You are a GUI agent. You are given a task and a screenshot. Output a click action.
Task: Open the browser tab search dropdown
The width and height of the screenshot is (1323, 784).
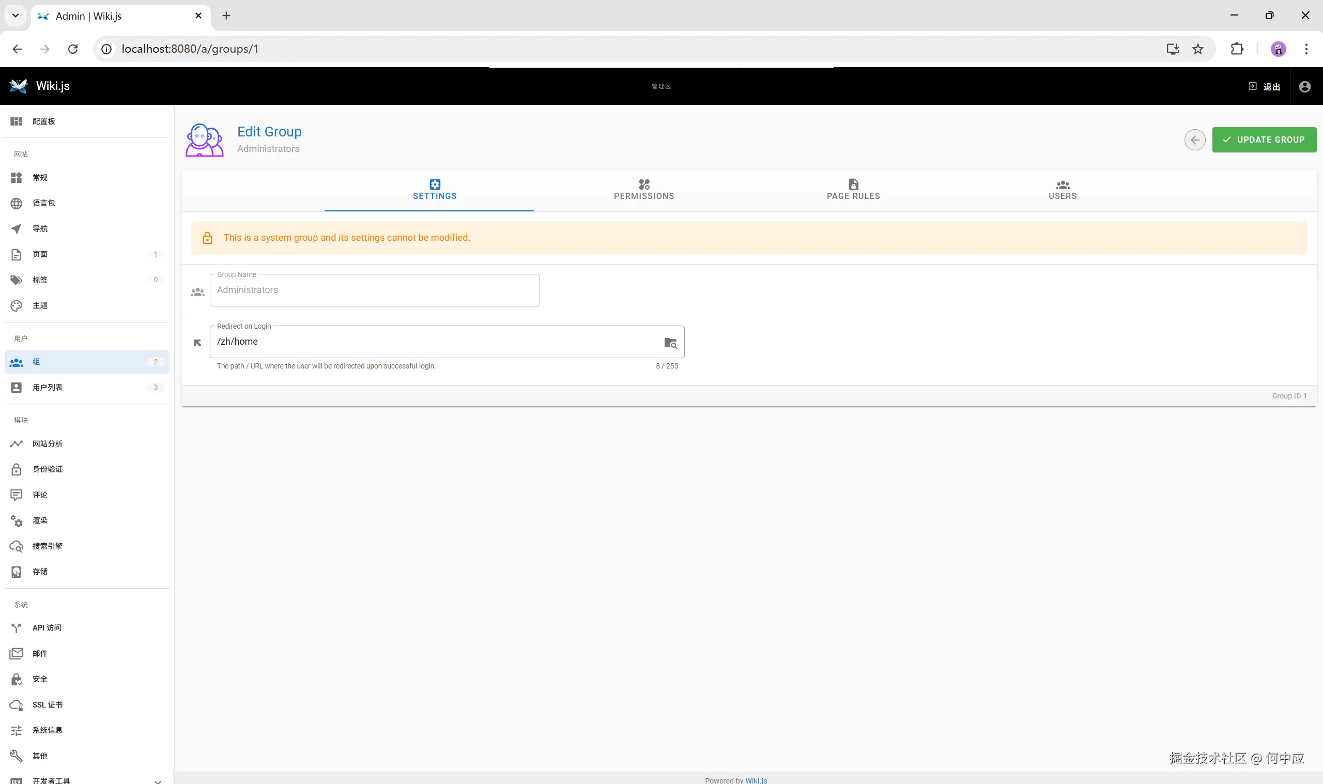[16, 16]
